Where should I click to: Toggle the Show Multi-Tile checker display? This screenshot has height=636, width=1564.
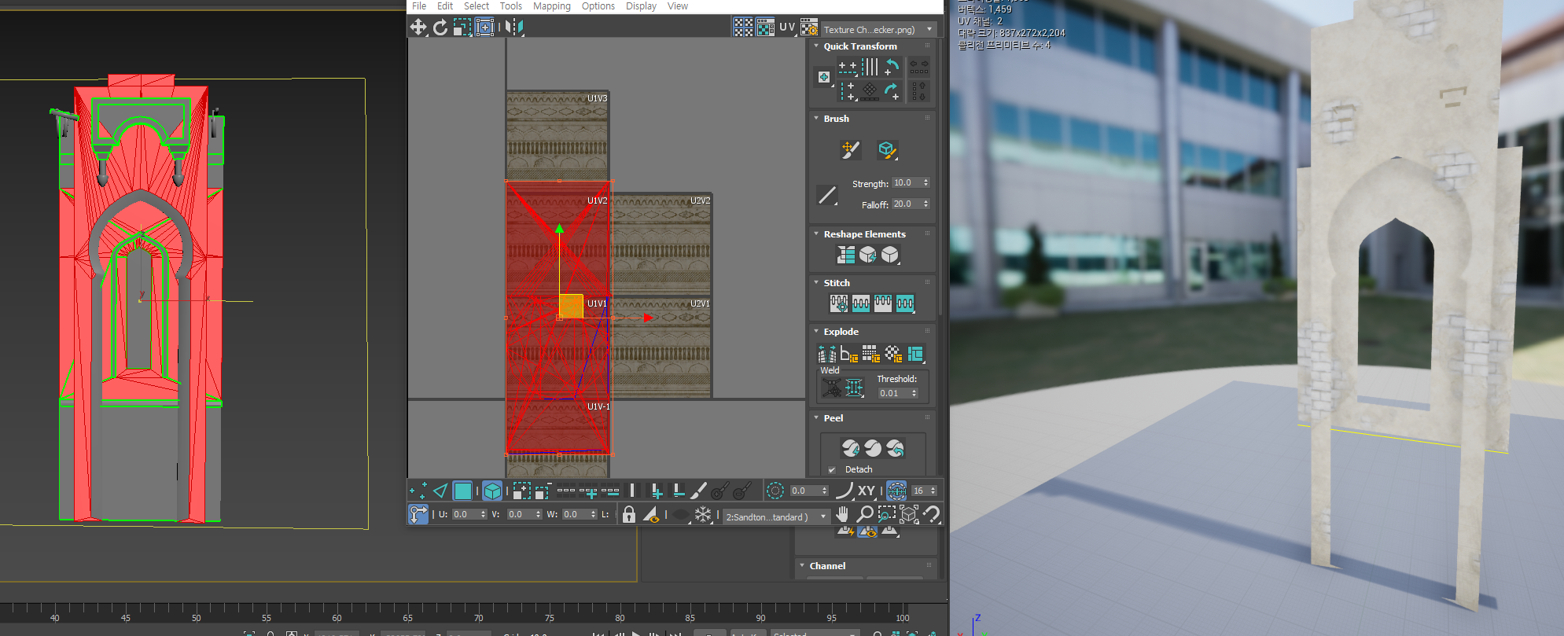pyautogui.click(x=743, y=28)
